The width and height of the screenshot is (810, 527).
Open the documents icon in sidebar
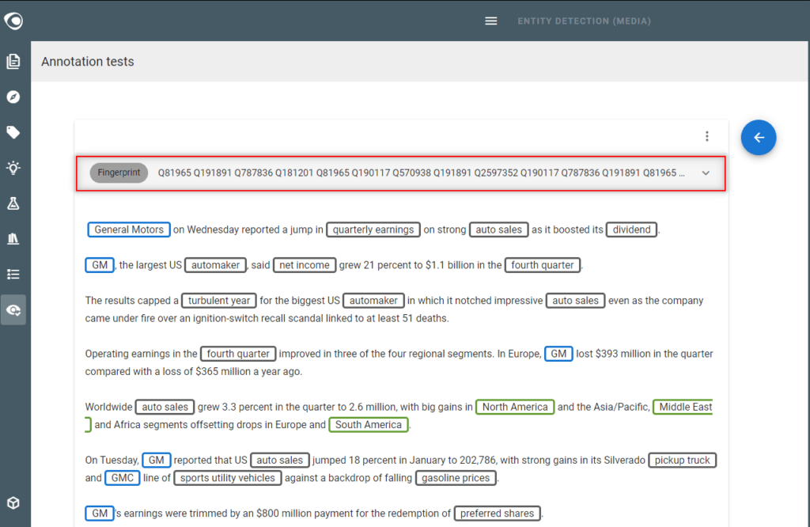tap(13, 62)
